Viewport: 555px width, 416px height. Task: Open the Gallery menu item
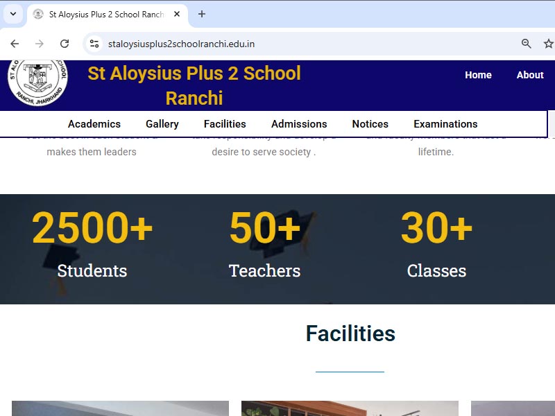pos(162,124)
